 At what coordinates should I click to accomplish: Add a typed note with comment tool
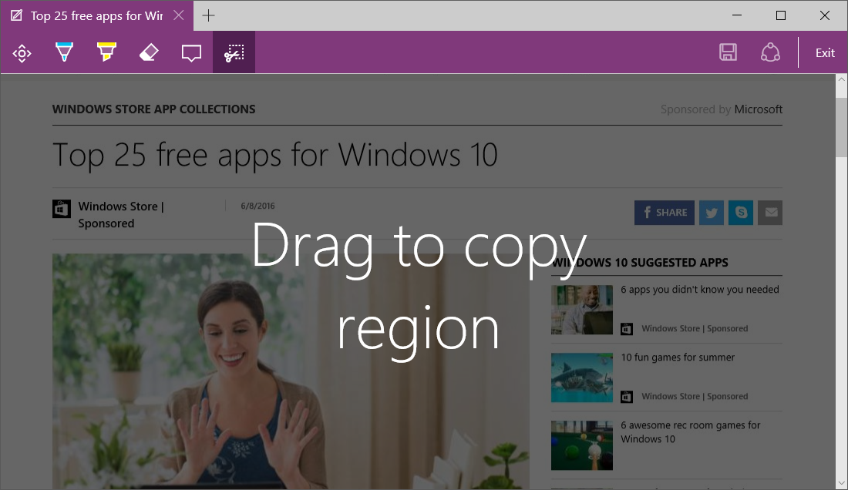tap(191, 53)
